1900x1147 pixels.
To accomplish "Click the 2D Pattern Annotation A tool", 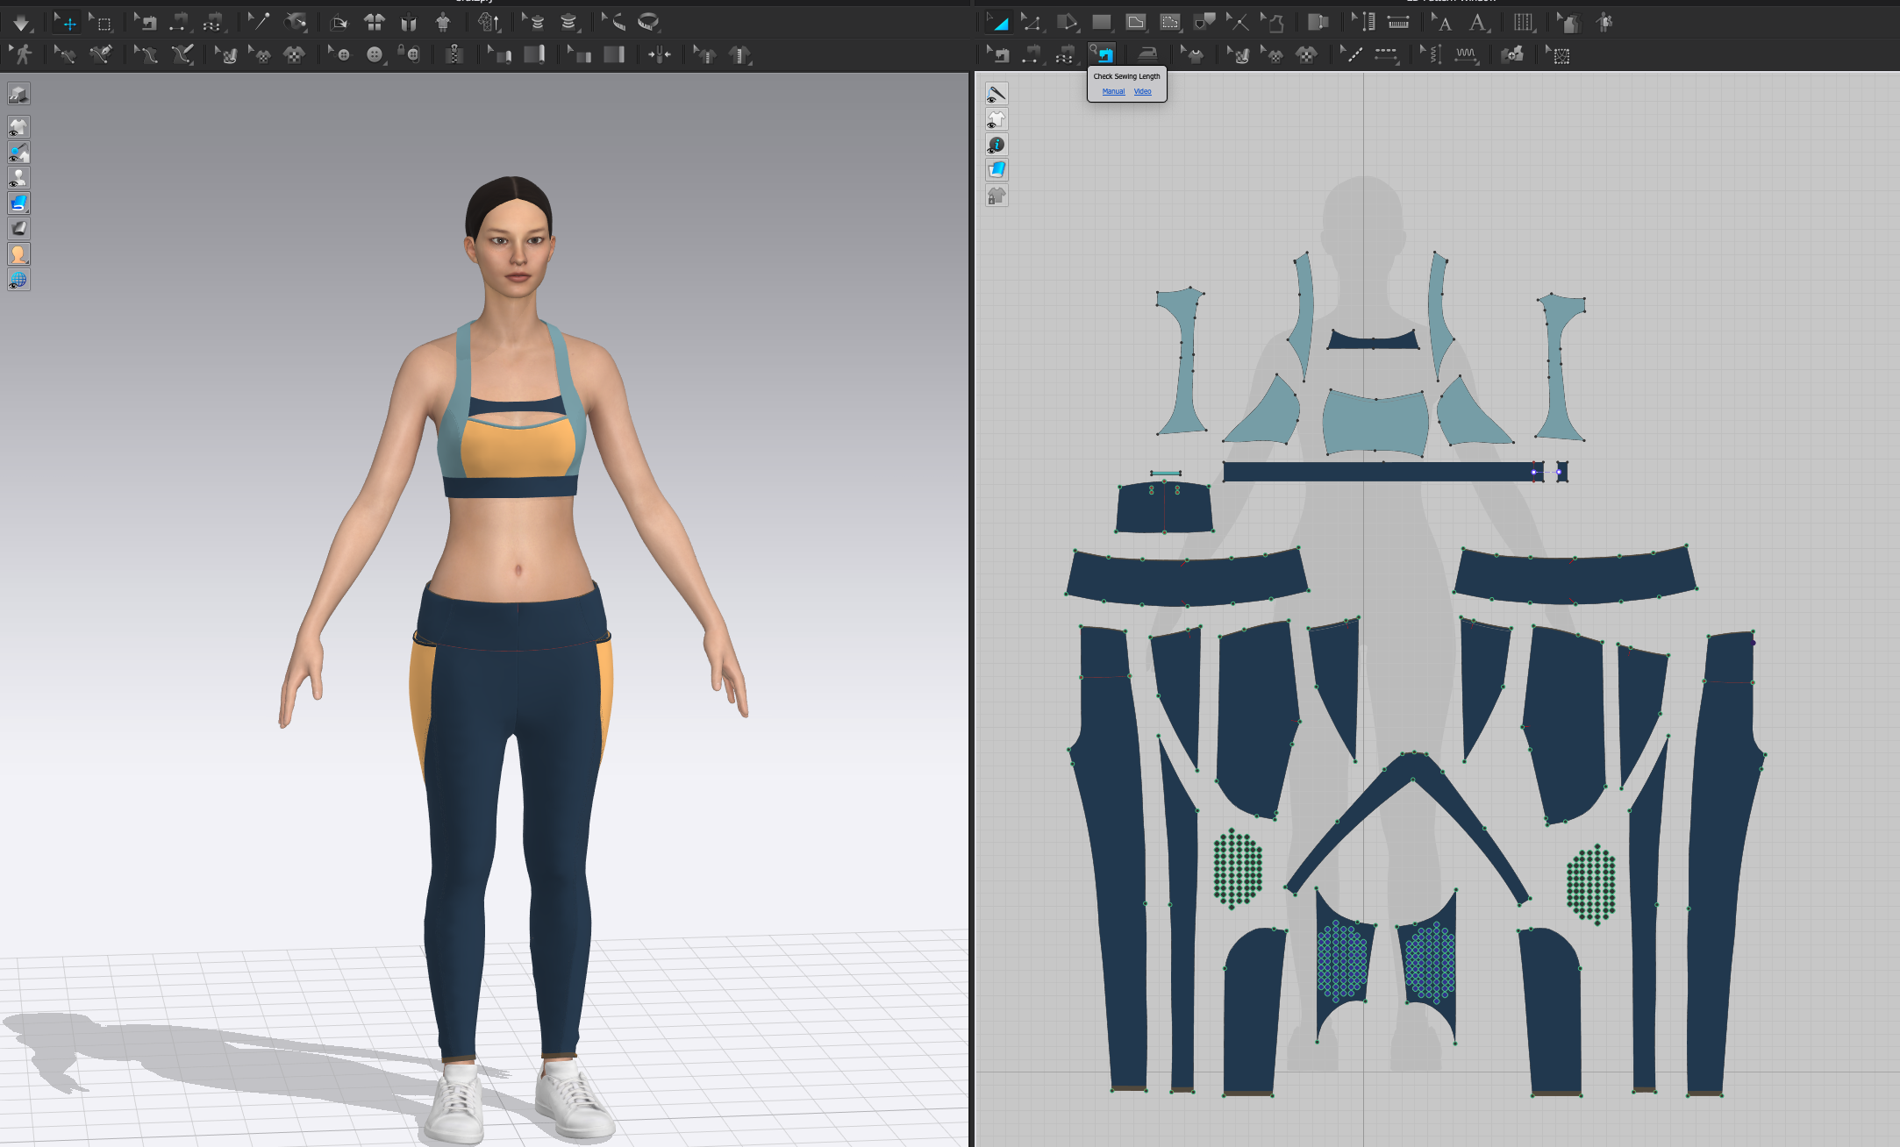I will [1478, 23].
